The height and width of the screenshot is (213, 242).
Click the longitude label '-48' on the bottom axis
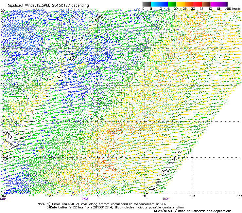pos(192,196)
